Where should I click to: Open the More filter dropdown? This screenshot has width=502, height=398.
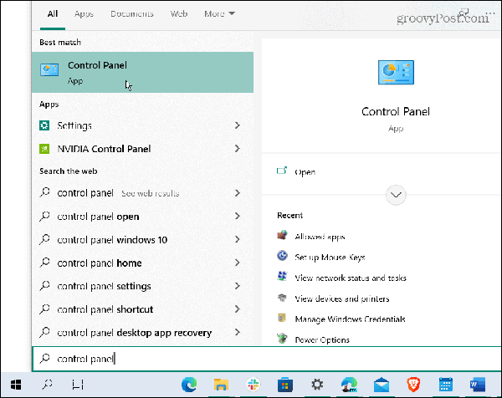[219, 13]
